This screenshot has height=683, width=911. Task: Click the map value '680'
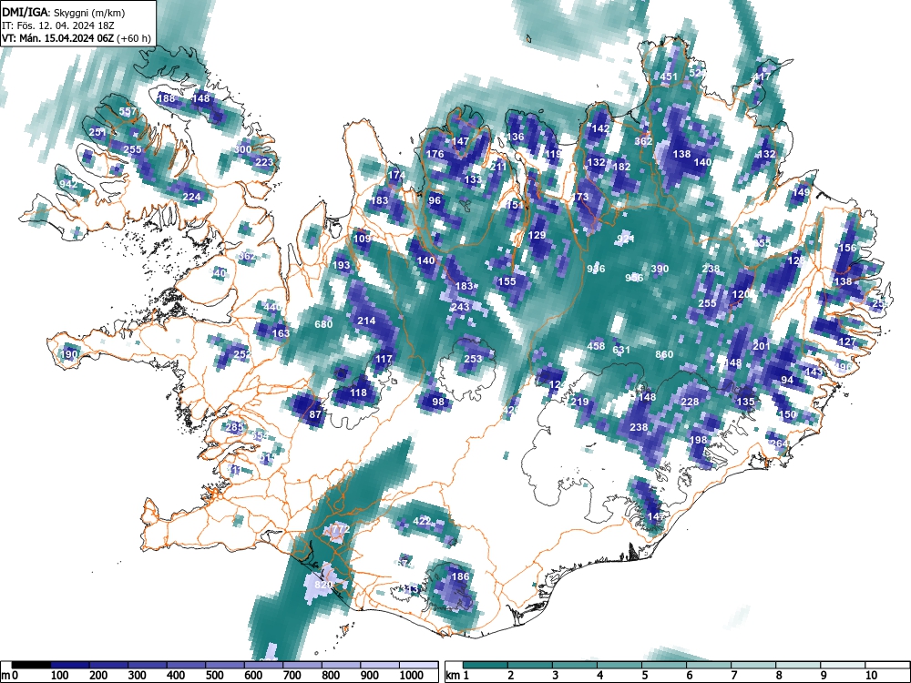tap(323, 324)
